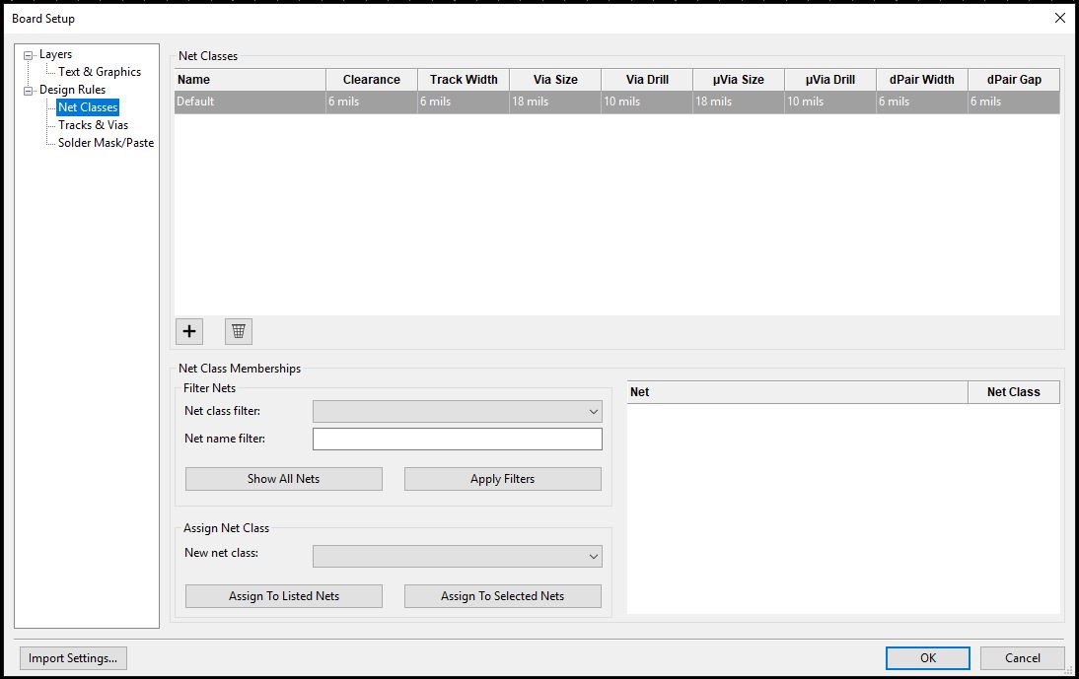
Task: Open the Net class filter dropdown
Action: click(457, 411)
